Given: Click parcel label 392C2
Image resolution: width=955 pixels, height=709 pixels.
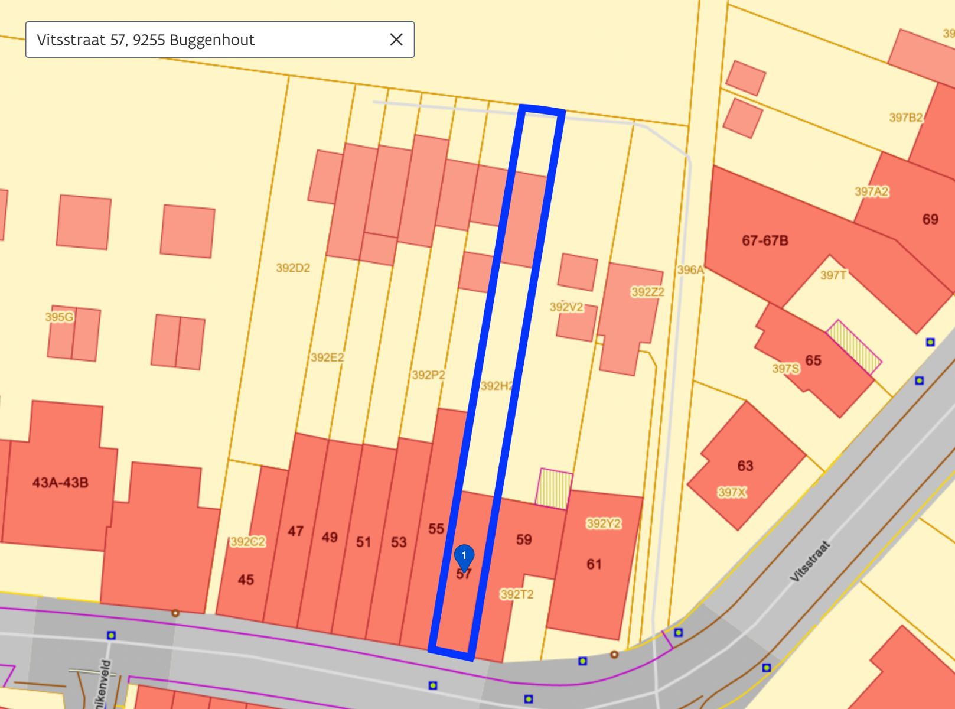Looking at the screenshot, I should pyautogui.click(x=248, y=542).
